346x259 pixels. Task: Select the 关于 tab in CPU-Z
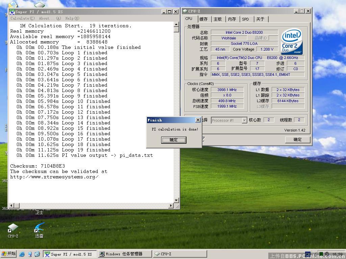(261, 19)
